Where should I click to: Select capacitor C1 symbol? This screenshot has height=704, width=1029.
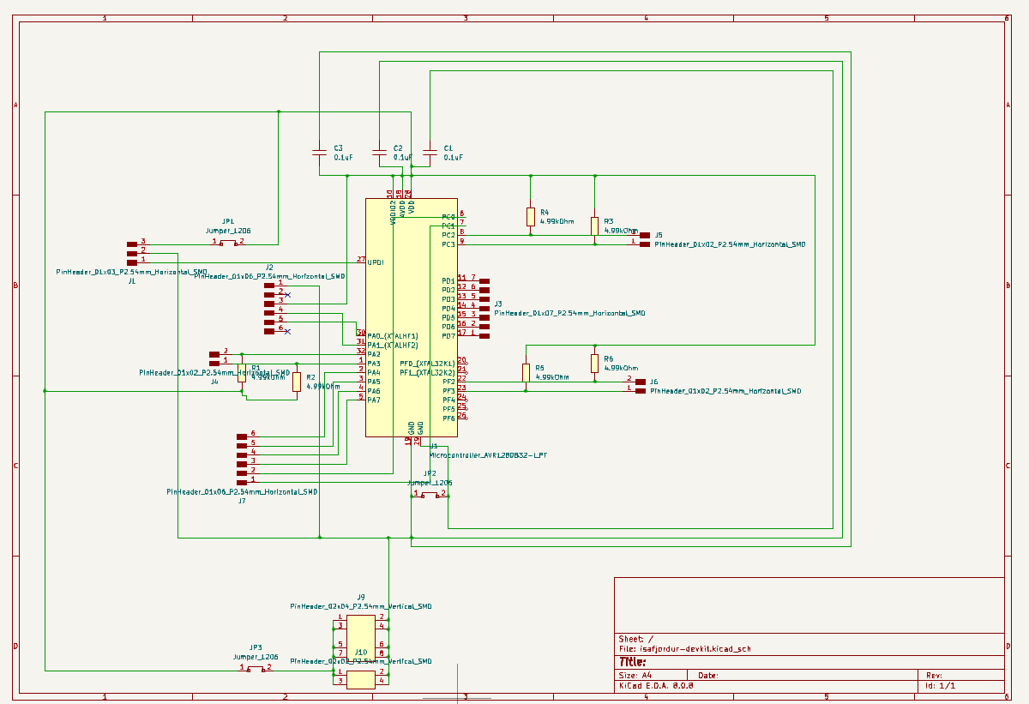pos(430,153)
